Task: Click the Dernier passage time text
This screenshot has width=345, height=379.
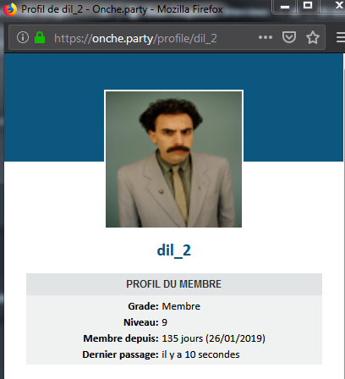Action: [x=200, y=354]
